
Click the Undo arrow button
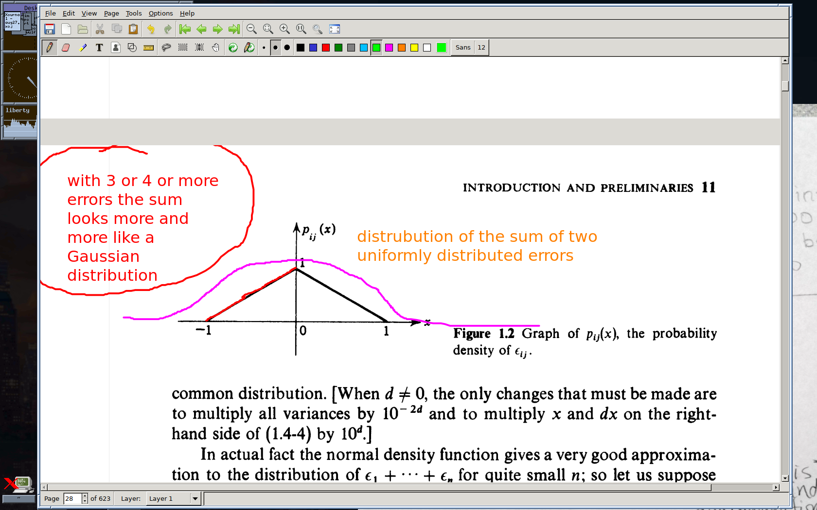click(x=151, y=29)
